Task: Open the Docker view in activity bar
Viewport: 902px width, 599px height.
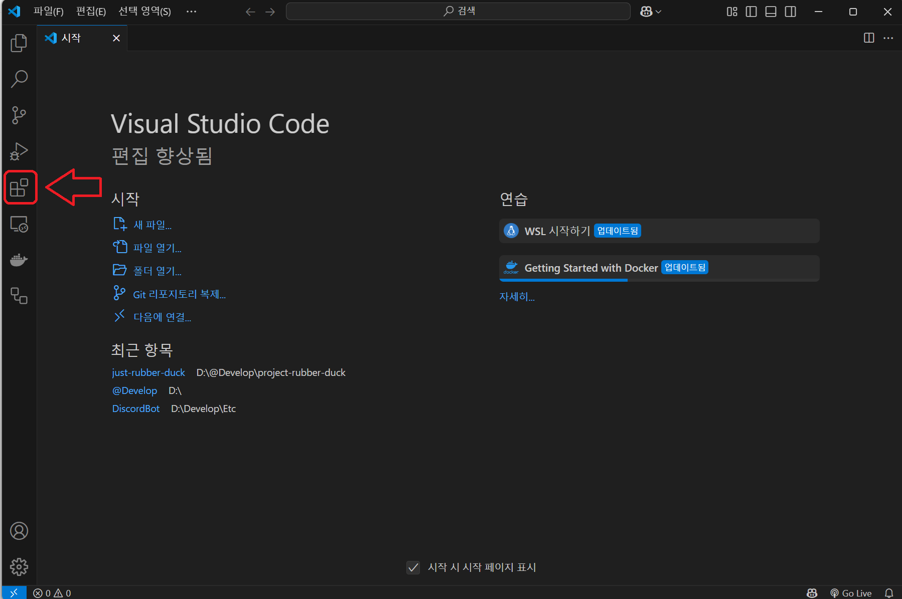Action: [19, 260]
